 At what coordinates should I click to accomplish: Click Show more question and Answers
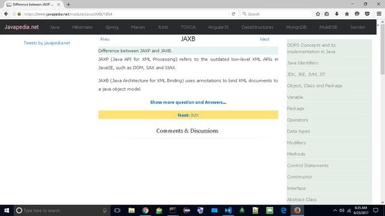click(188, 102)
